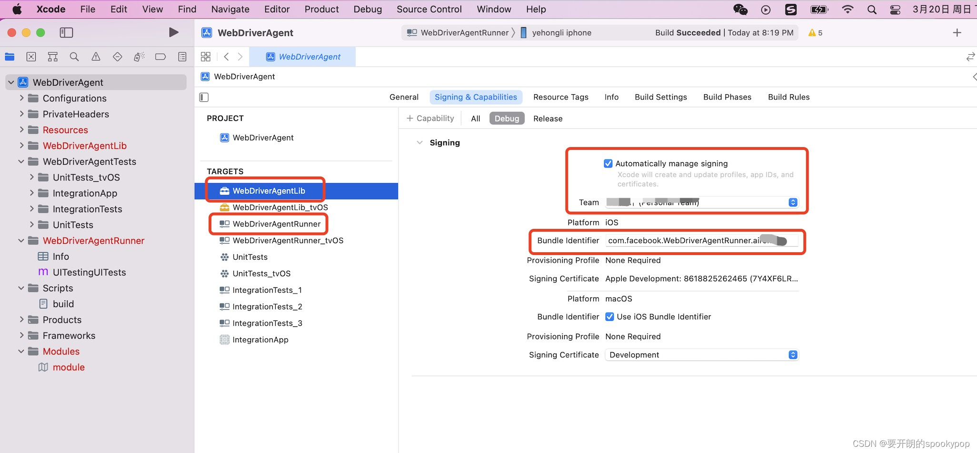Open the breakpoint navigator
This screenshot has height=453, width=977.
(x=160, y=57)
